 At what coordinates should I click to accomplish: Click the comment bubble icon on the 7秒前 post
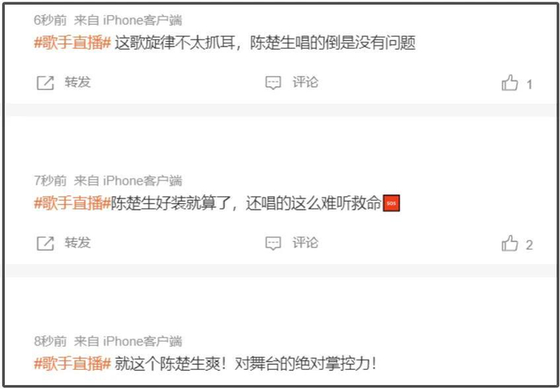(x=274, y=243)
